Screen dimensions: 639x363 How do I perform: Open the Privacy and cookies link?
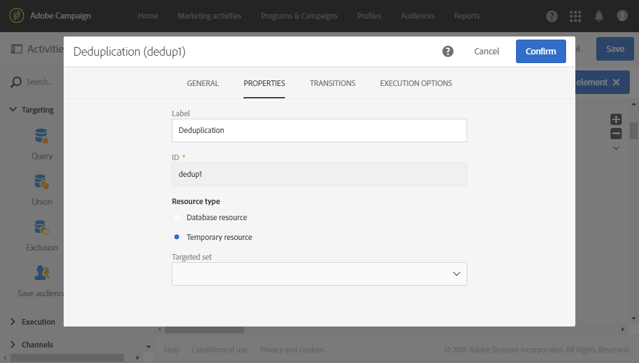coord(292,349)
